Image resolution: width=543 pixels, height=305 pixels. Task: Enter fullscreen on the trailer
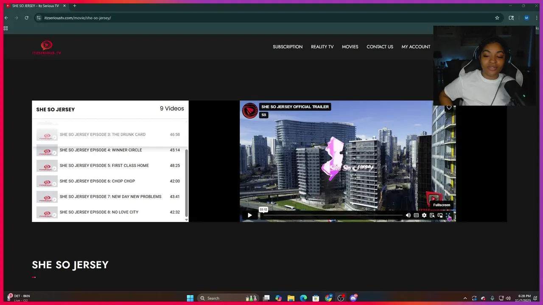coord(448,215)
